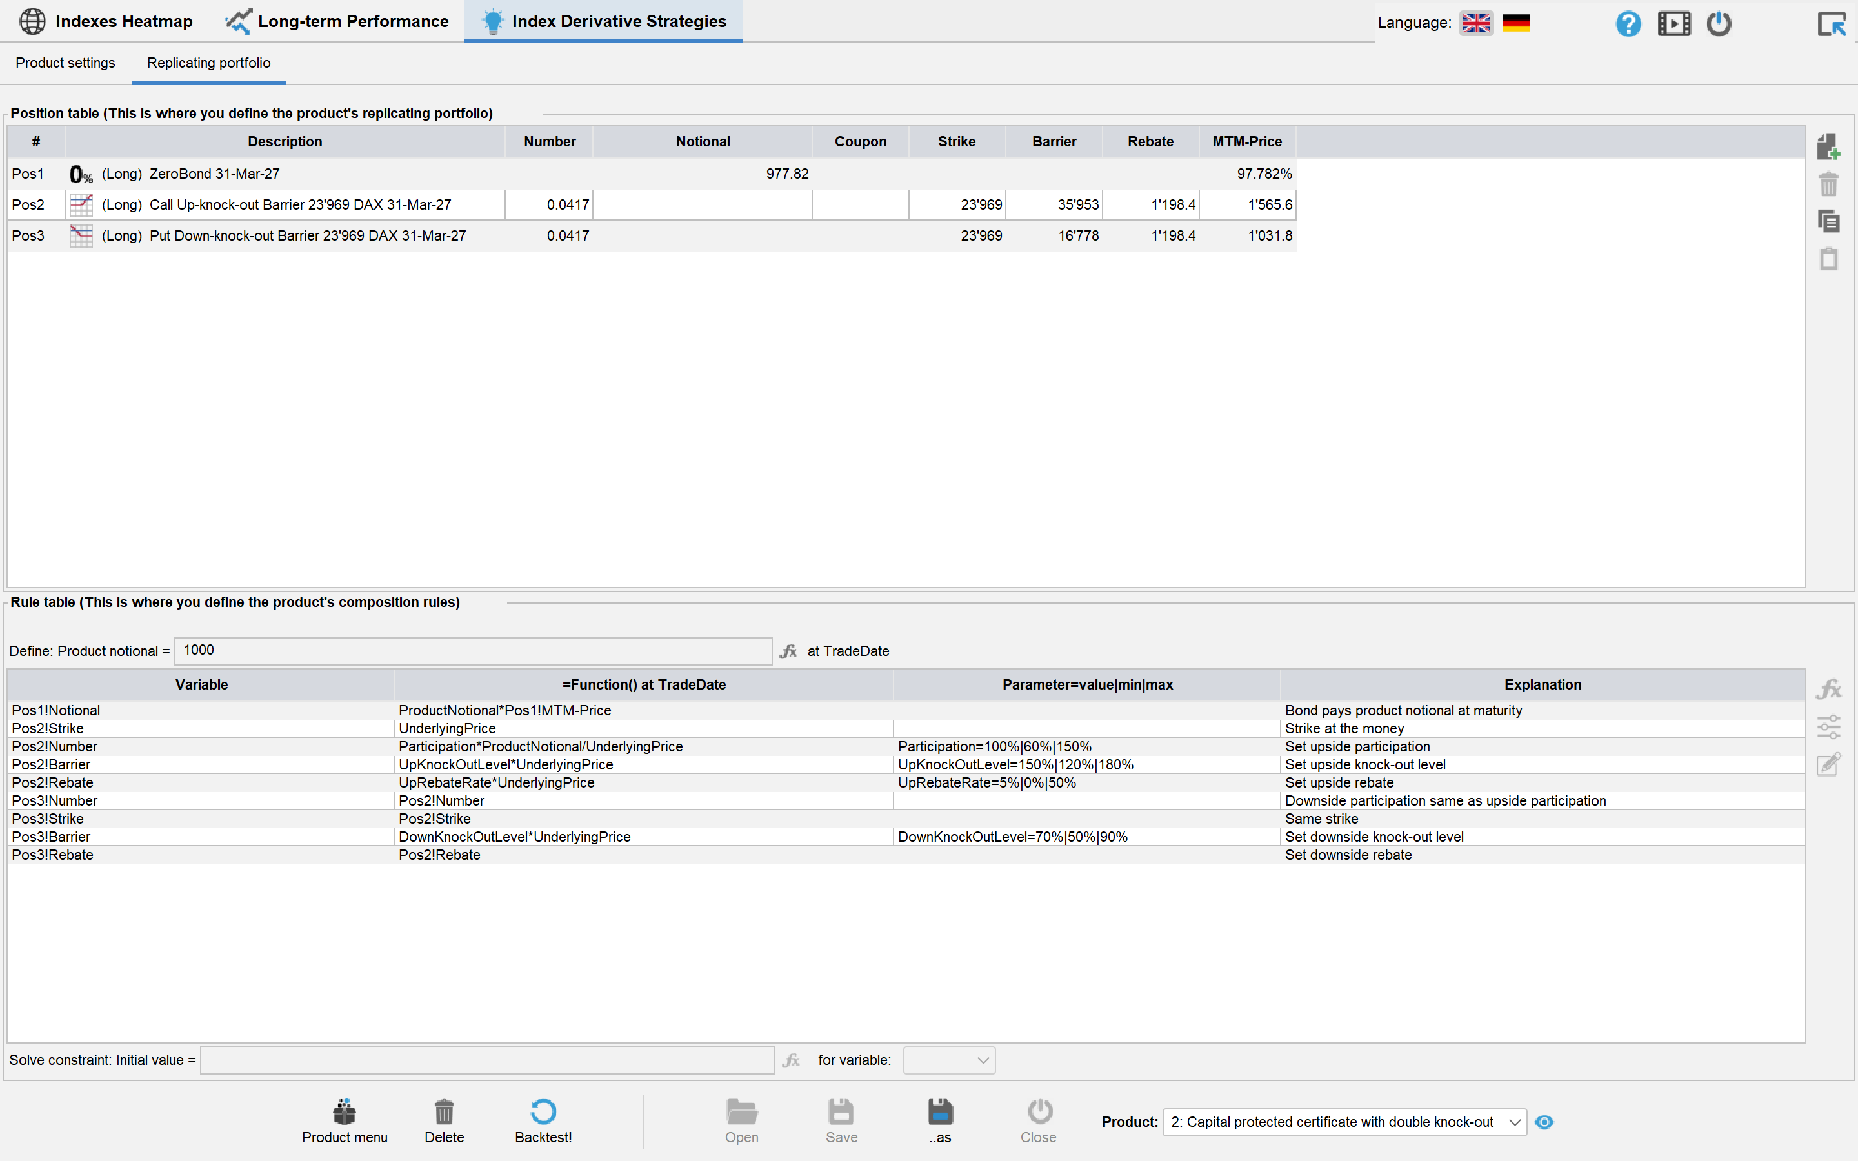
Task: Select the Pos2!Barrier rule row
Action: (906, 765)
